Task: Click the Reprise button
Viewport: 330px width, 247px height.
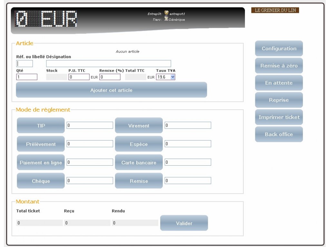Action: click(279, 100)
